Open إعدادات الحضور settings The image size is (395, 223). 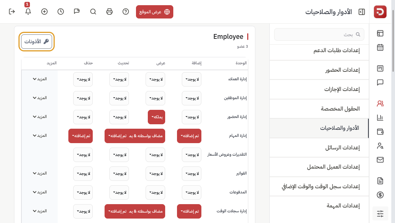[x=319, y=70]
